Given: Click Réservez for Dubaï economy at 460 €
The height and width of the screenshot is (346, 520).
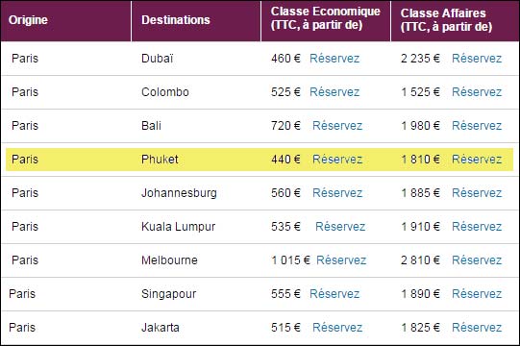Looking at the screenshot, I should click(x=334, y=59).
